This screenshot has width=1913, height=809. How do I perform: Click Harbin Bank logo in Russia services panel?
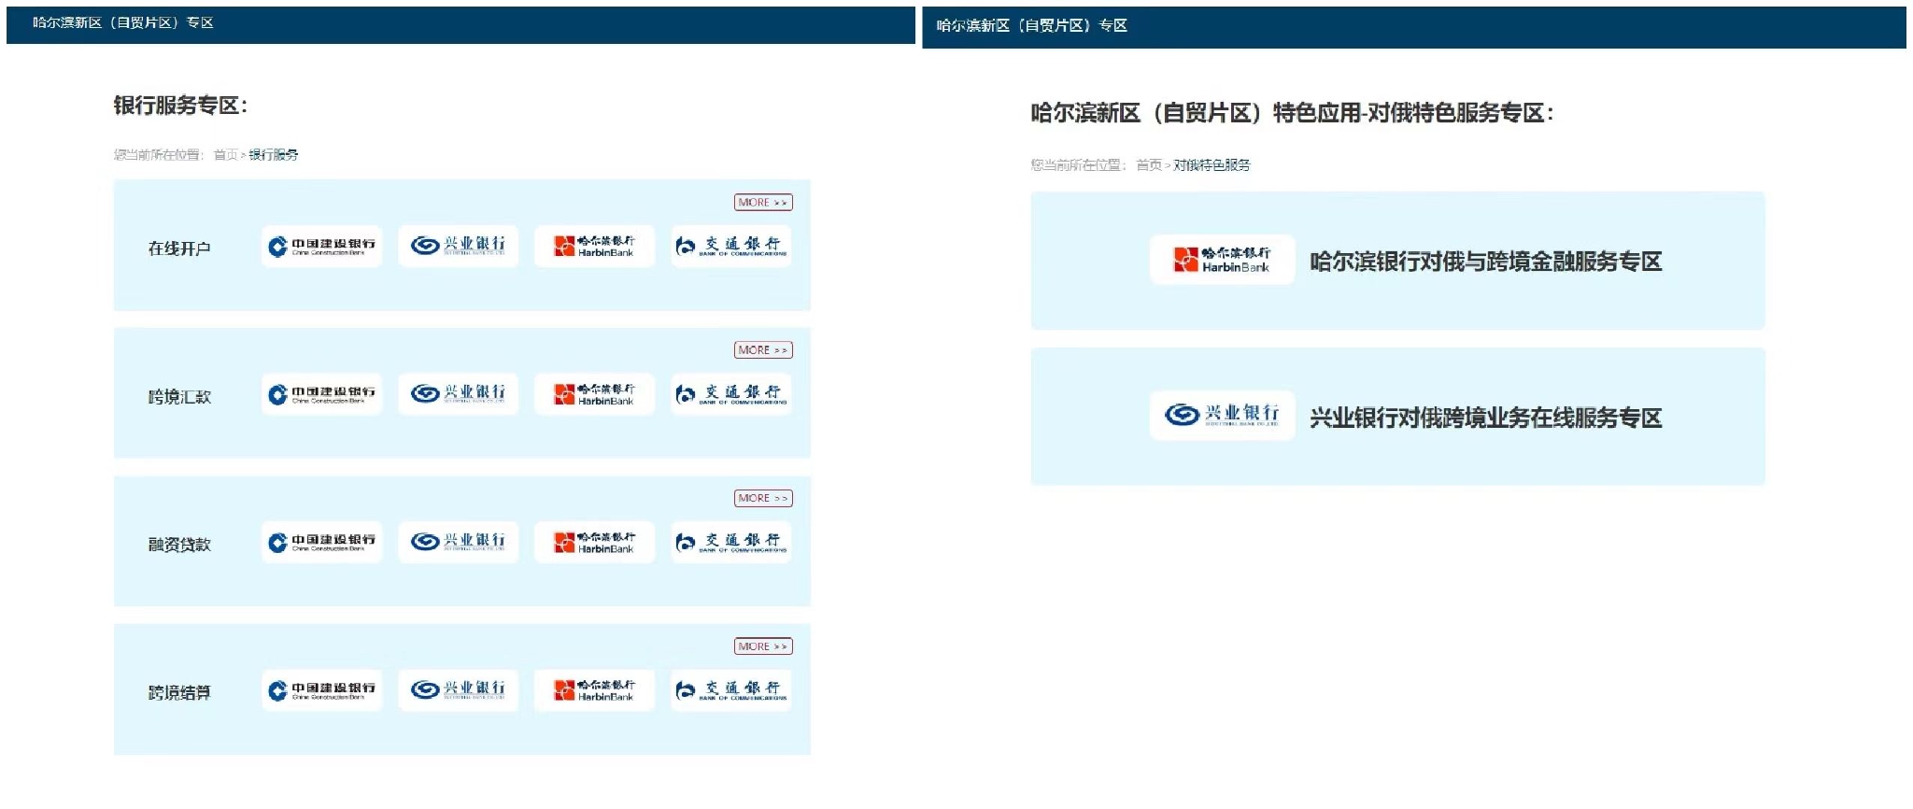click(x=1223, y=260)
